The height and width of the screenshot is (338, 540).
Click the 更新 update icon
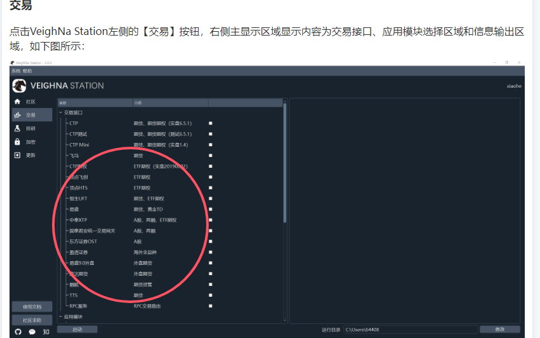[17, 155]
